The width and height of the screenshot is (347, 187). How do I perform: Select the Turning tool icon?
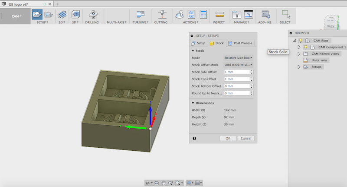(141, 14)
